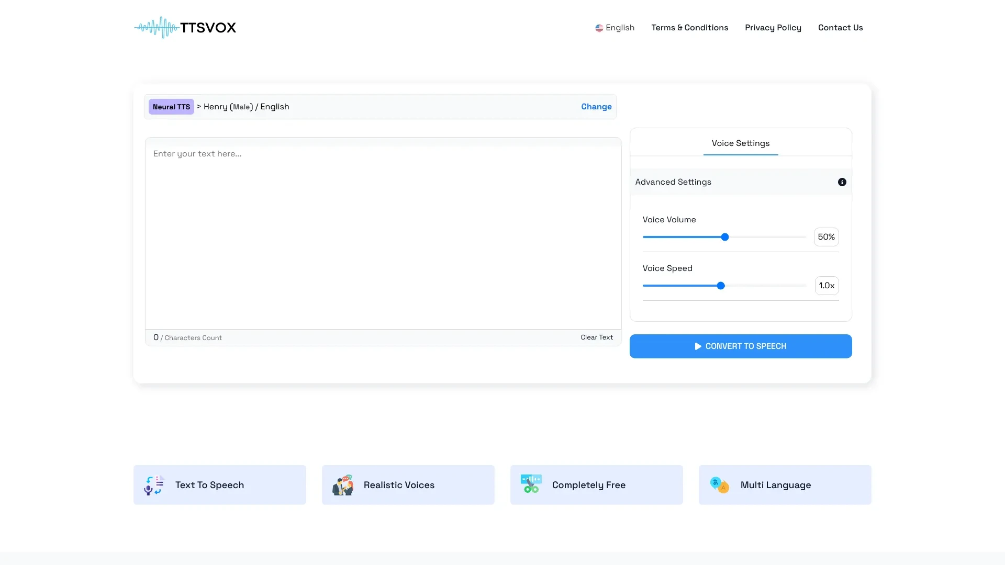The height and width of the screenshot is (565, 1005).
Task: Click the Completely Free feature icon
Action: (530, 484)
